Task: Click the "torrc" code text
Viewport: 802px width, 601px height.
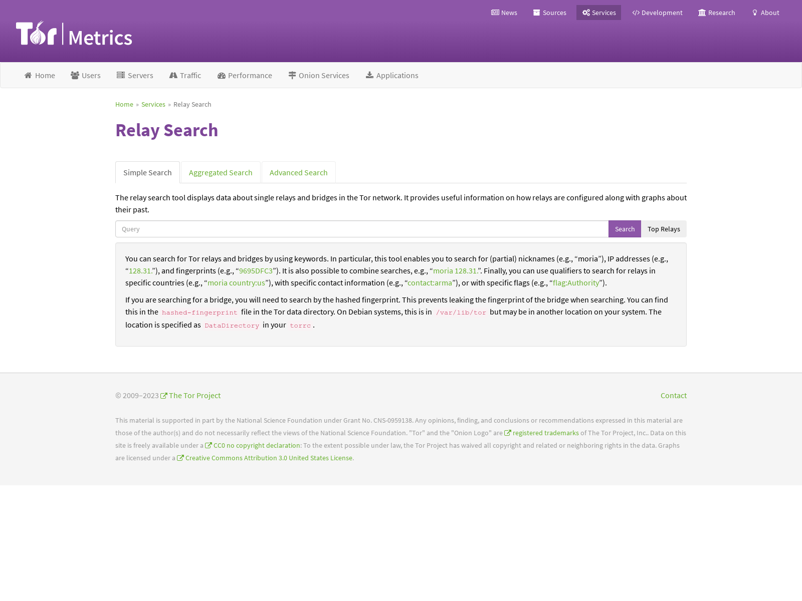Action: (x=300, y=326)
